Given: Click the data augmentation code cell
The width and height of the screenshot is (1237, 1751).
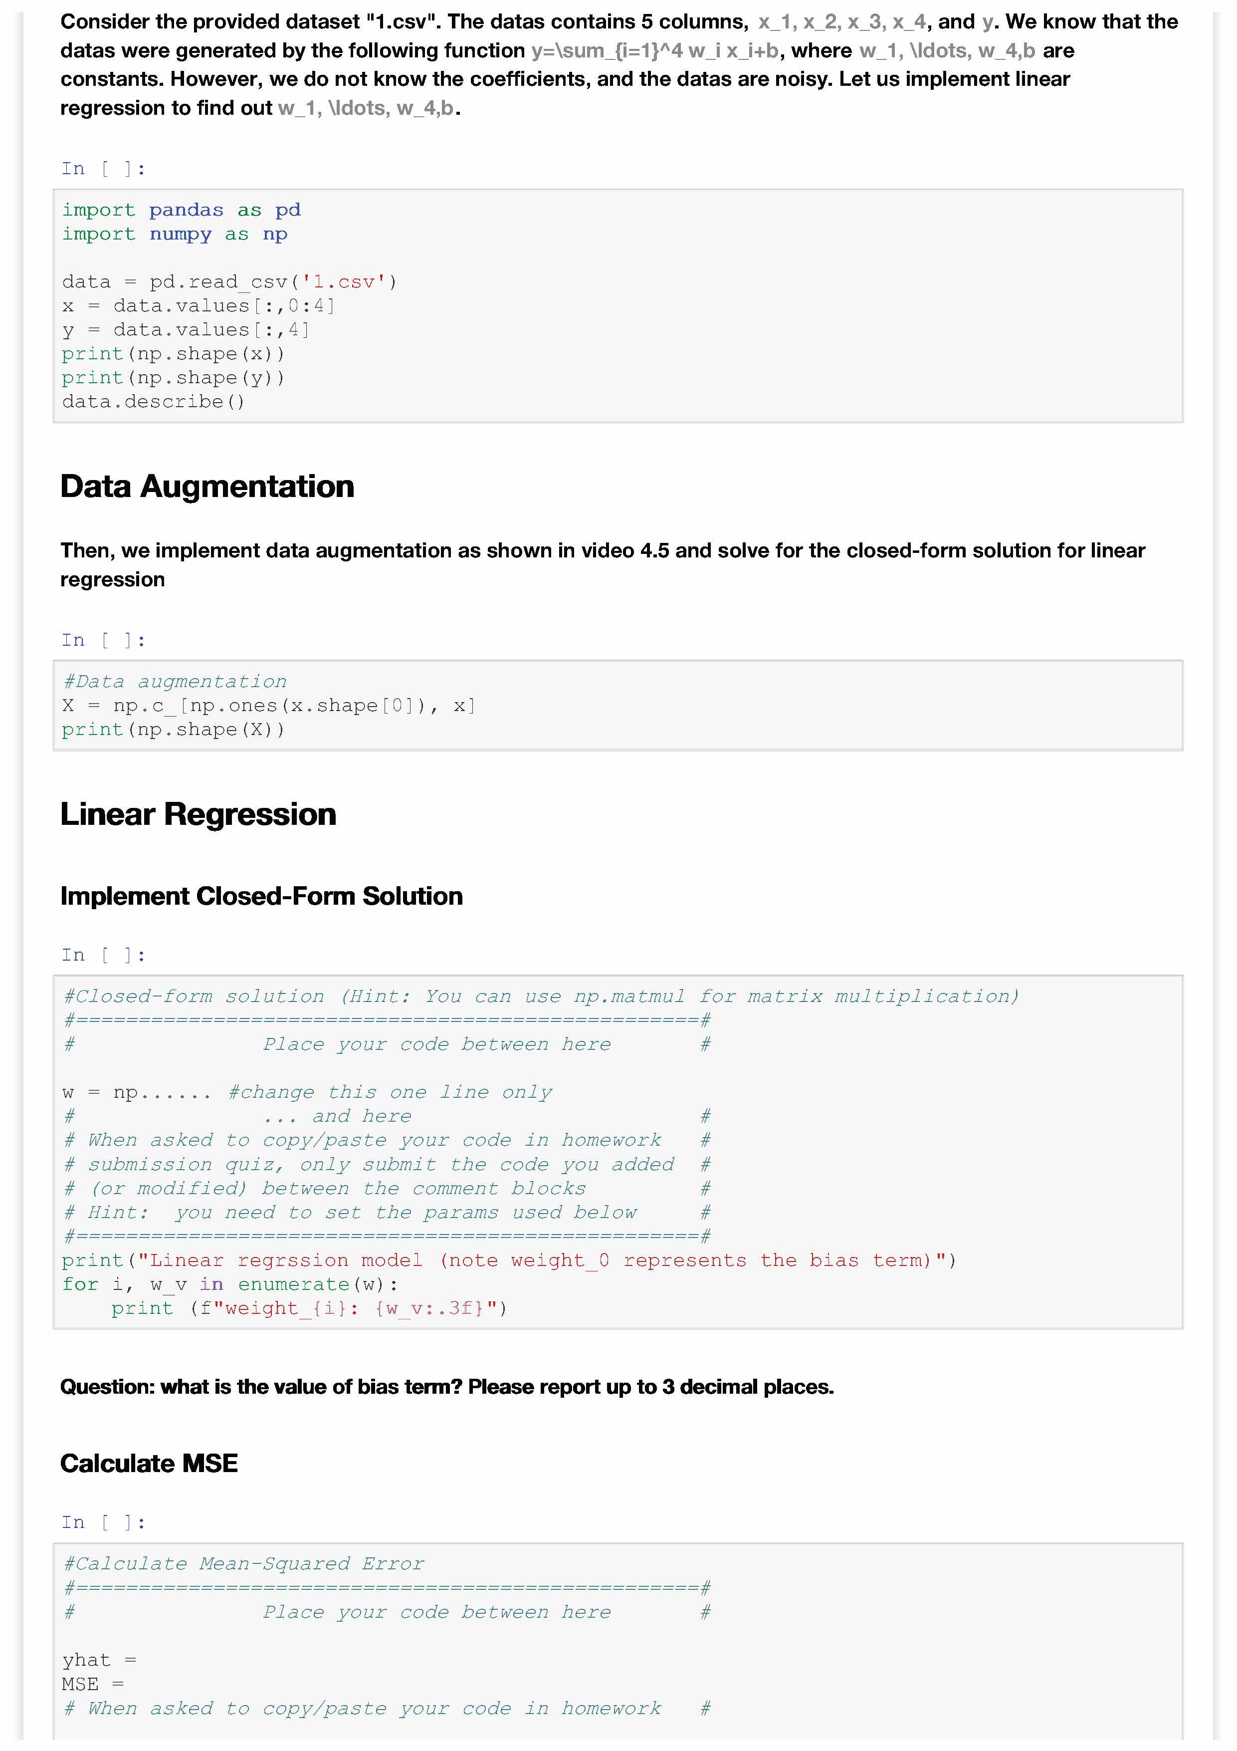Looking at the screenshot, I should pos(618,706).
